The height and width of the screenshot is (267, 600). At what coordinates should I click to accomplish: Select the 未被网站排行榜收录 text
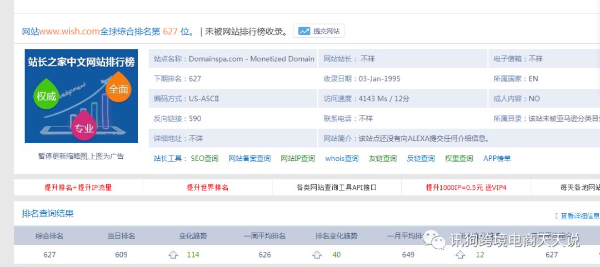tap(247, 32)
